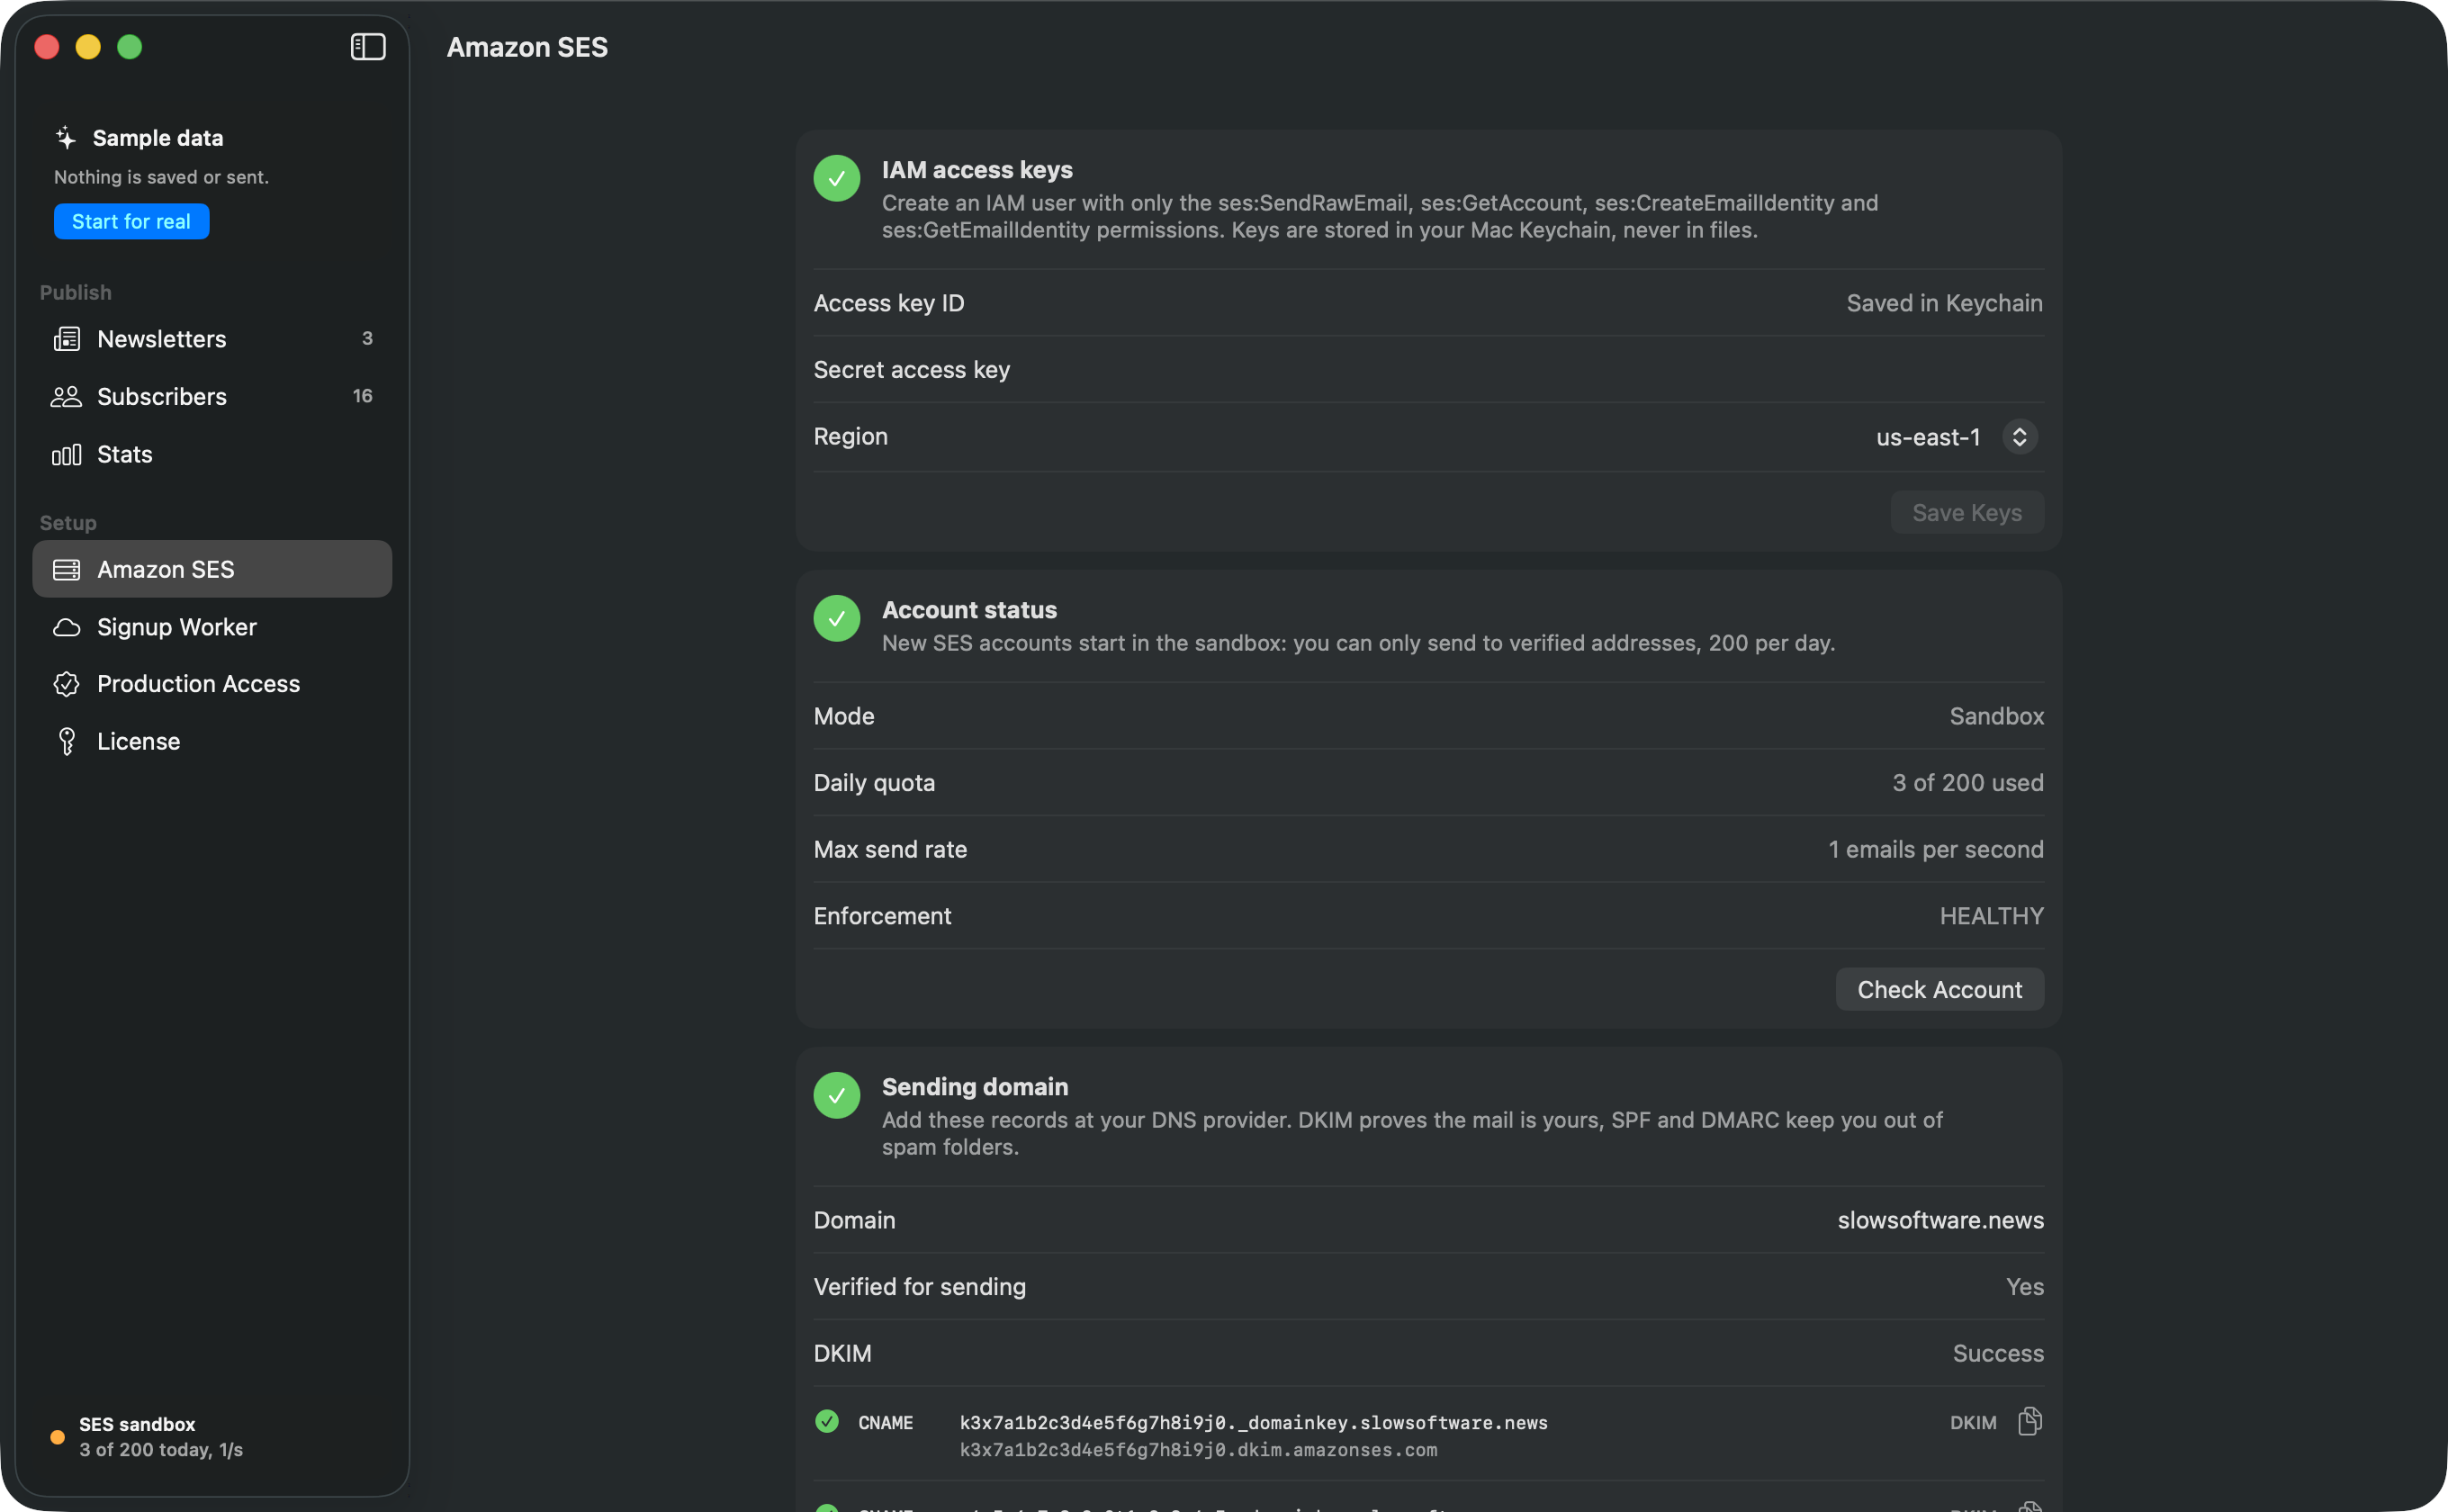Click the Amazon SES server icon
The image size is (2448, 1512).
pos(66,570)
